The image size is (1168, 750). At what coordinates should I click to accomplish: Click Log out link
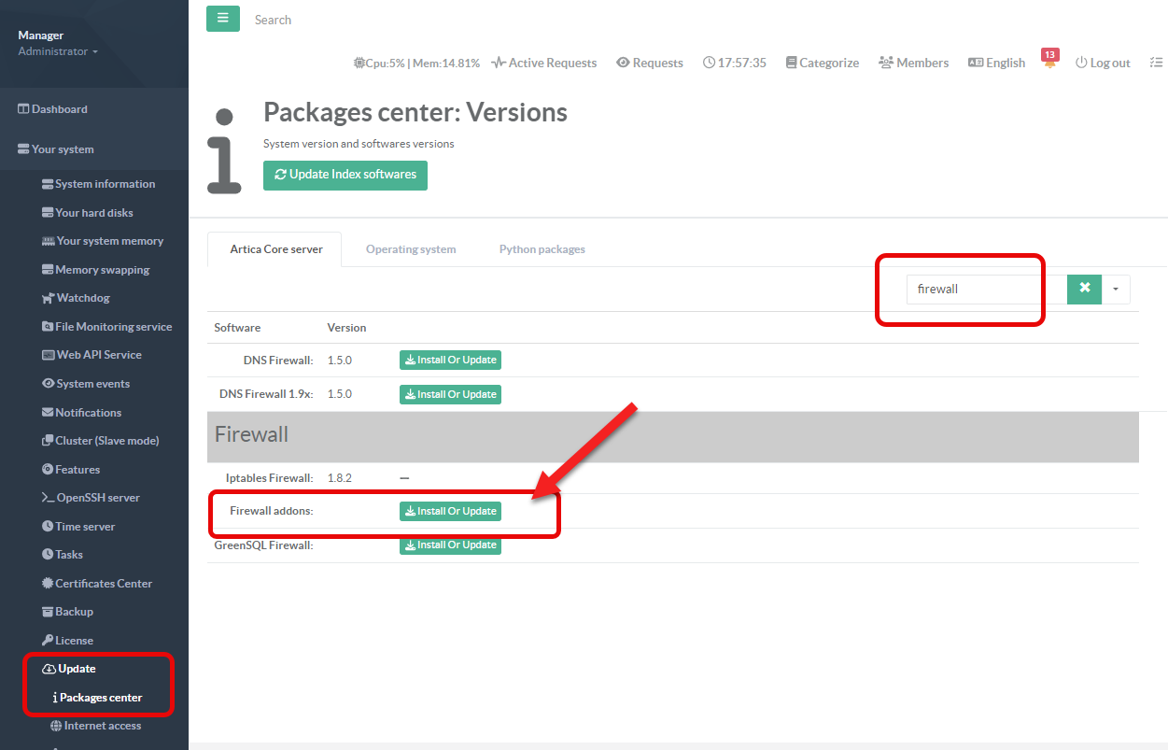pyautogui.click(x=1103, y=63)
